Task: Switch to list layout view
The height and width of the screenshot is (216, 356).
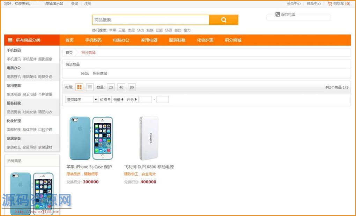Action: [90, 87]
